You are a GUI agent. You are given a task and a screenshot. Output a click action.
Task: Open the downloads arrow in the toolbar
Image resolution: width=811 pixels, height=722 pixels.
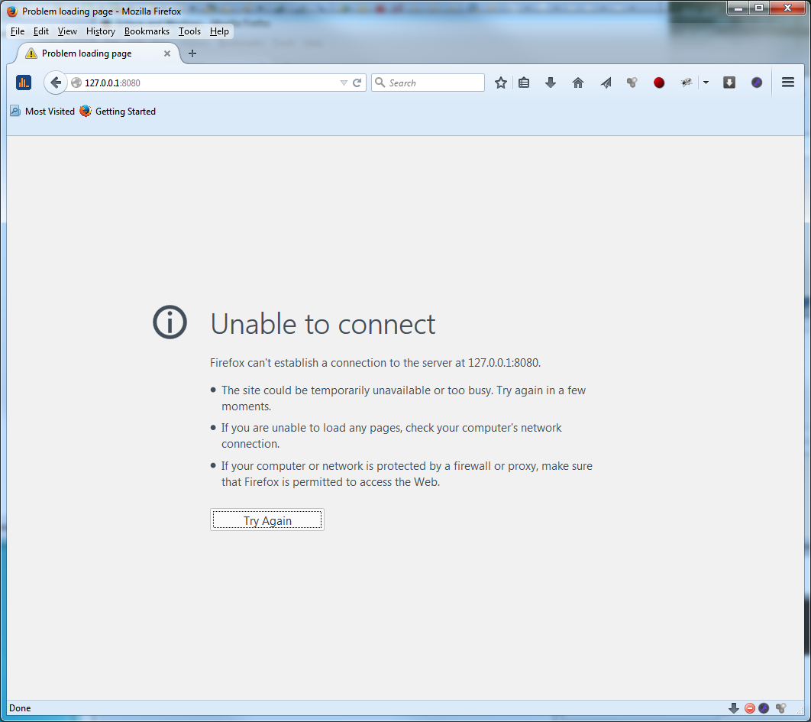coord(551,83)
